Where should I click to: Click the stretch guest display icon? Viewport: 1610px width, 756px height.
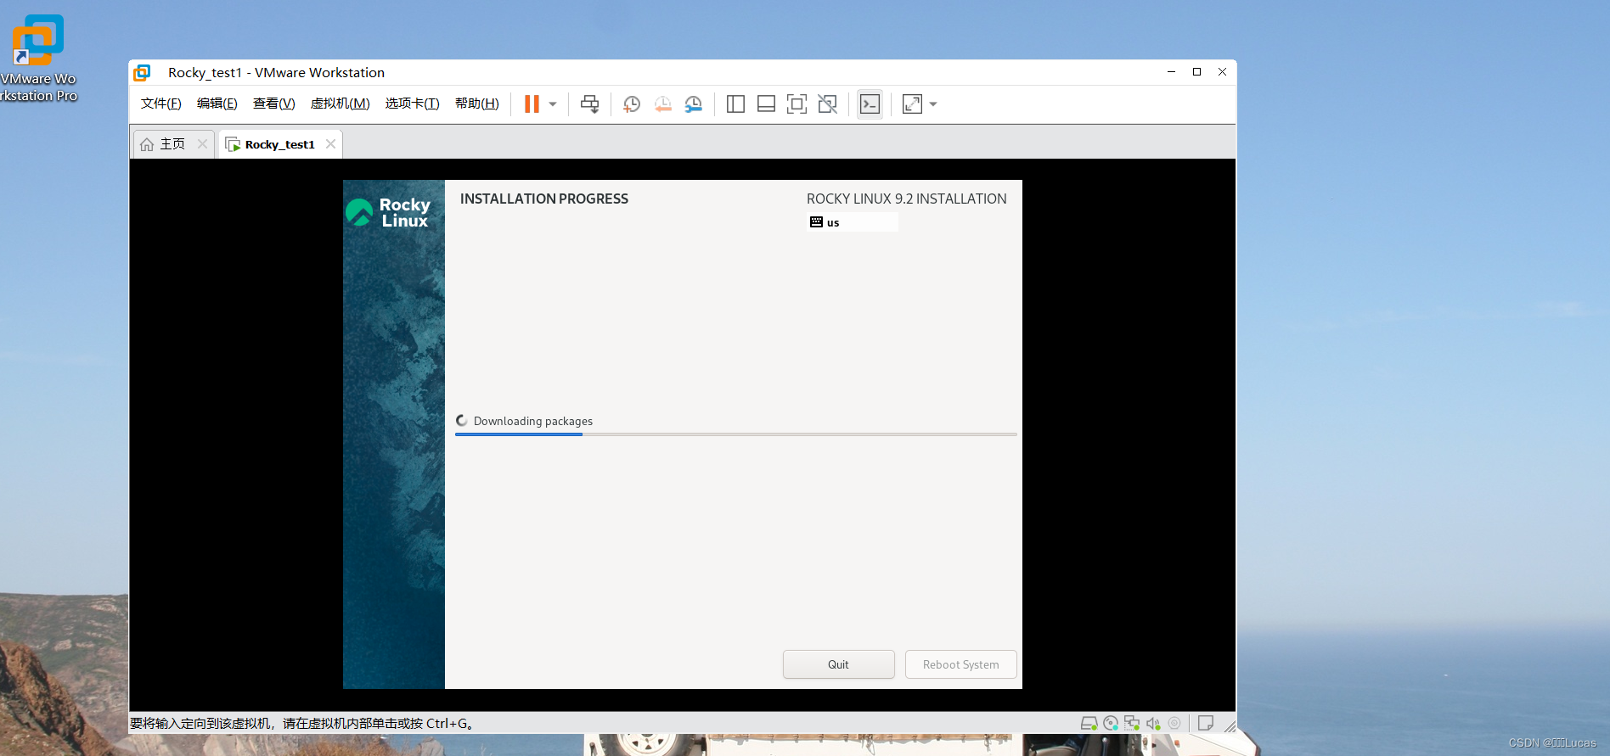tap(912, 104)
